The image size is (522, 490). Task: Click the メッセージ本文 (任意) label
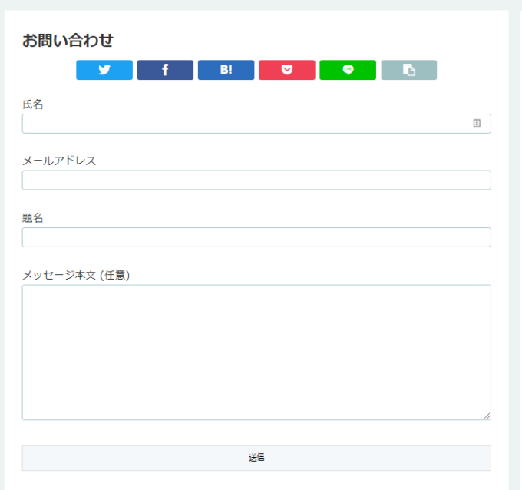pos(76,275)
